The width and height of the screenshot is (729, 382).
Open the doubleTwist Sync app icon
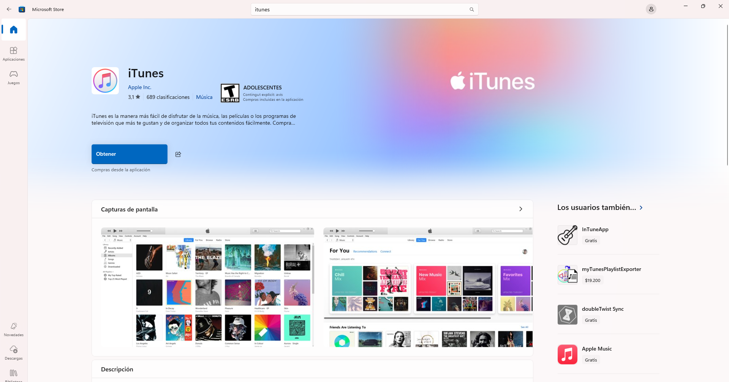[568, 315]
